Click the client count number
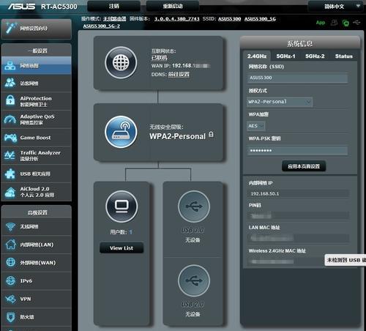Viewport: 366px width, 331px height. 130,232
